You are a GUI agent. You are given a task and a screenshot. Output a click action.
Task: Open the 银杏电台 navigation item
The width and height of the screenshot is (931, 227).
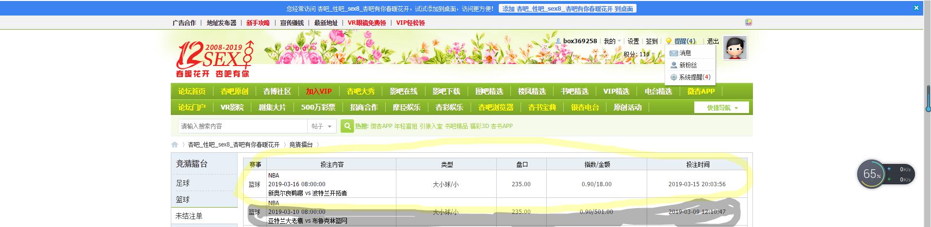coord(585,107)
